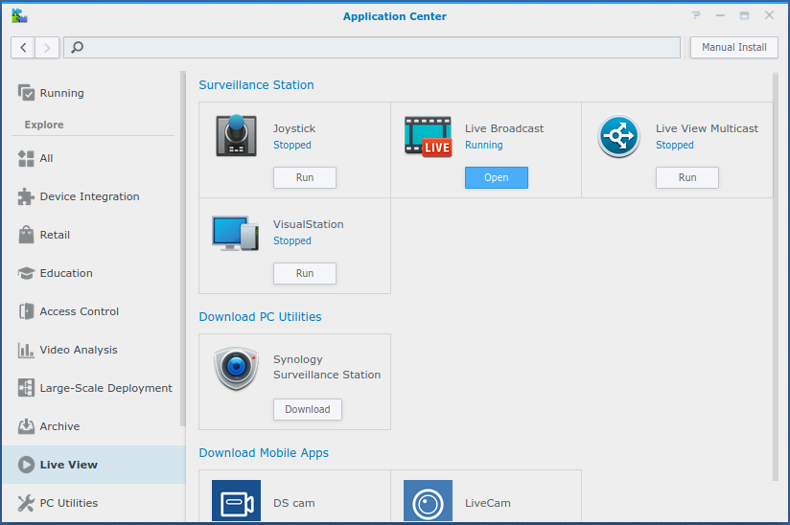Open the Live Broadcast application
Screen dimensions: 790x525
pos(497,177)
